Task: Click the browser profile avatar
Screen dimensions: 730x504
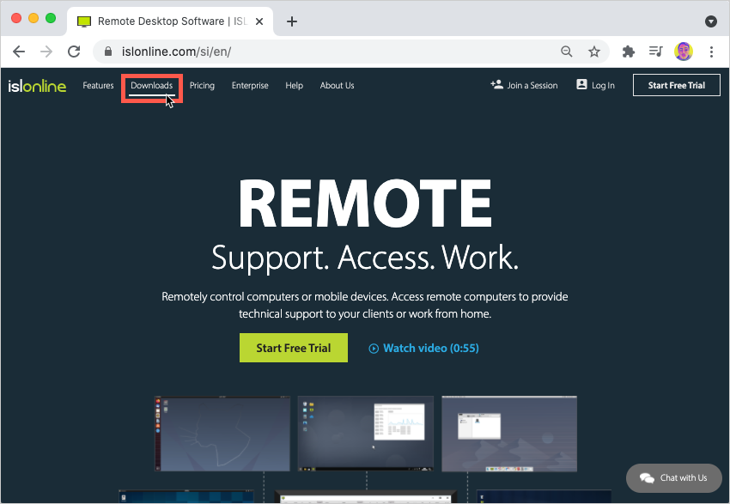Action: click(x=684, y=52)
